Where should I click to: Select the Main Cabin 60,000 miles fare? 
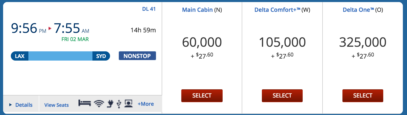click(x=202, y=95)
